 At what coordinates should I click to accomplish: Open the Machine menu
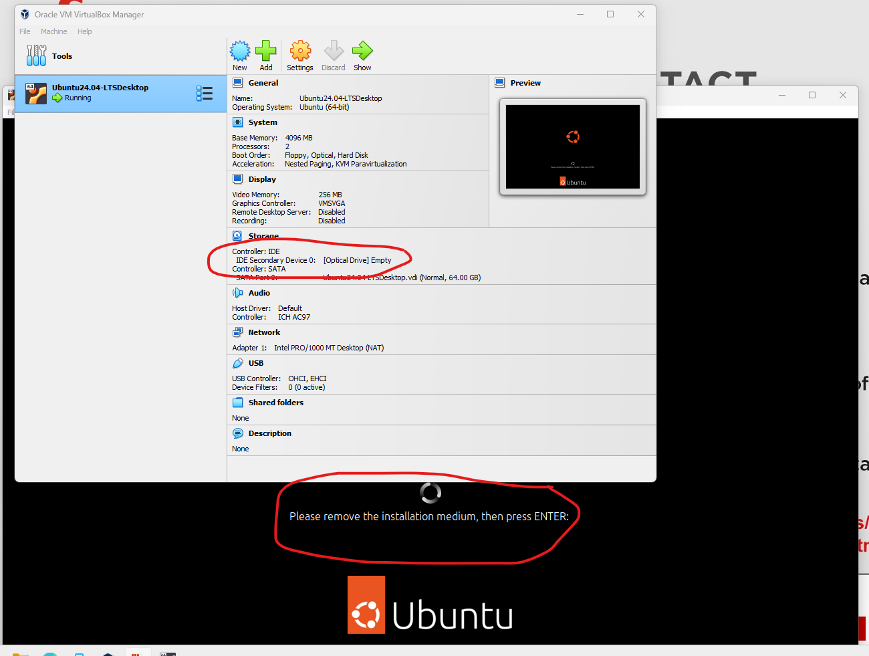click(53, 31)
